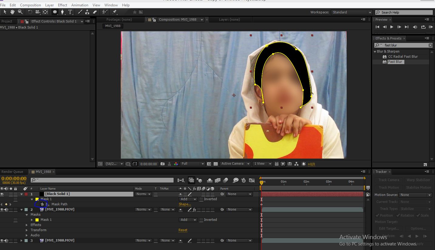The height and width of the screenshot is (250, 435).
Task: Click the Preview play button
Action: pos(392,27)
